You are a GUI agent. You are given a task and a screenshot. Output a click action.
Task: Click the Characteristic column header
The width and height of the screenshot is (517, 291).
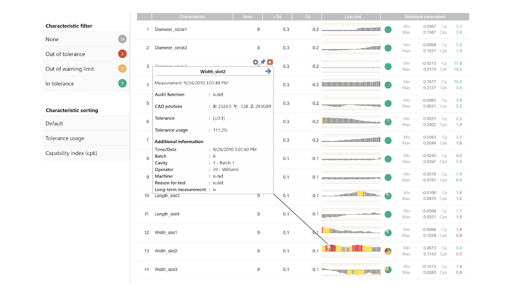(192, 17)
